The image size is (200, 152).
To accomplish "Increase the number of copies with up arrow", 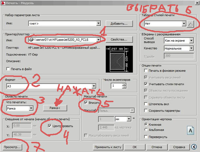I will (124, 84).
